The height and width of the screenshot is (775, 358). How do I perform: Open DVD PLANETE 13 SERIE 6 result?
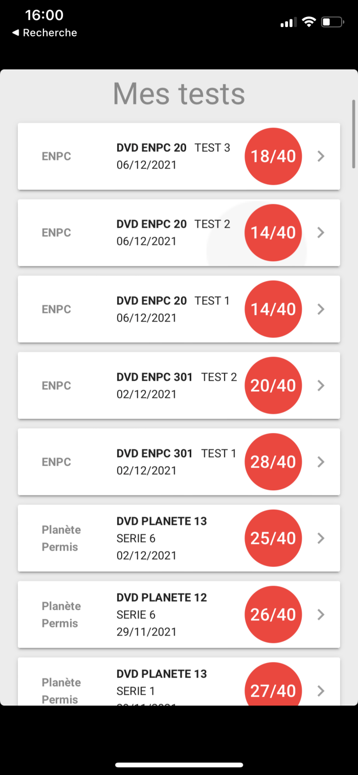tap(153, 538)
